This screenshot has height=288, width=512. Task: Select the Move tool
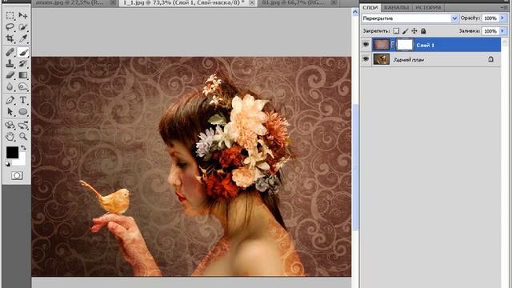pyautogui.click(x=23, y=15)
